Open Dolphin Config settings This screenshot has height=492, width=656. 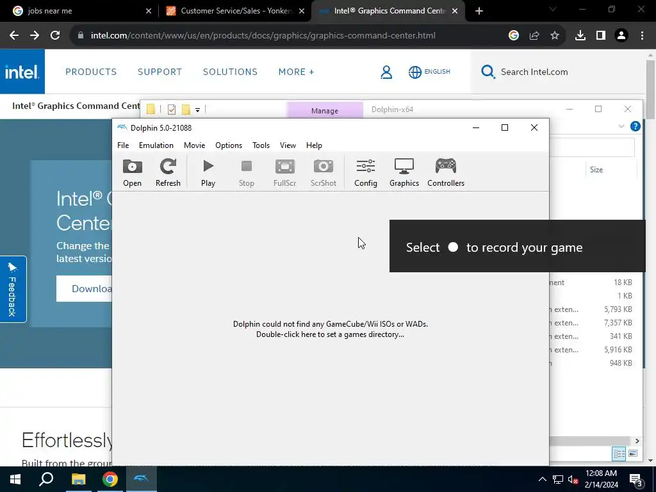(366, 173)
